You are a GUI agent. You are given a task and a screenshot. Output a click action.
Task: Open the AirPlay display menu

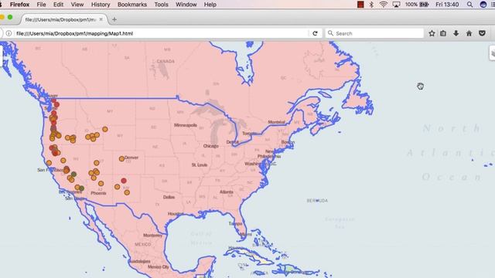pos(396,5)
